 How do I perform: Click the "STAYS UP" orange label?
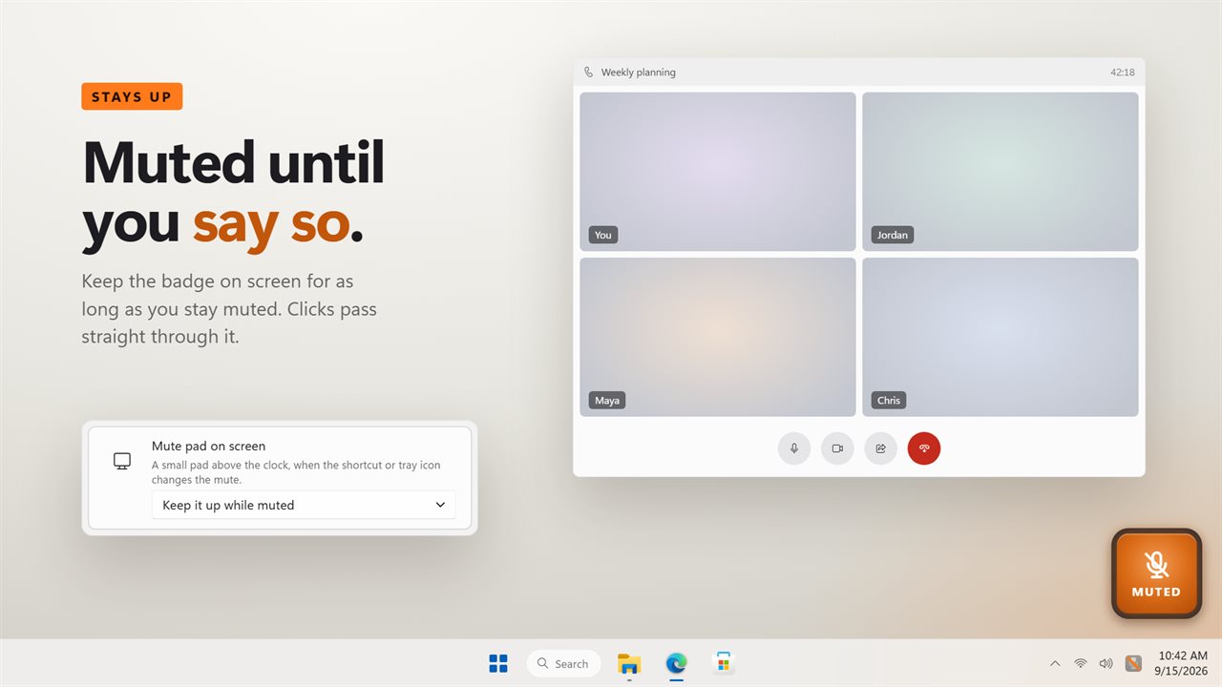click(132, 96)
